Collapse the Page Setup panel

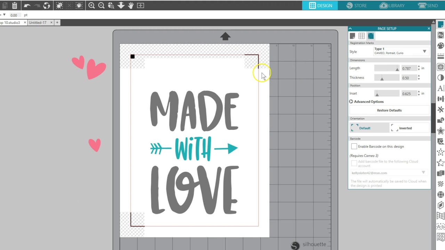[350, 28]
